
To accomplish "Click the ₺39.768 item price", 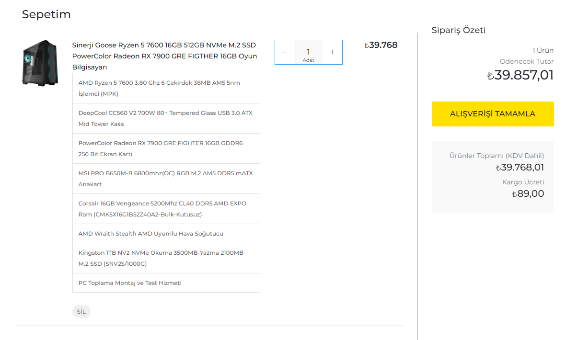I will [381, 45].
